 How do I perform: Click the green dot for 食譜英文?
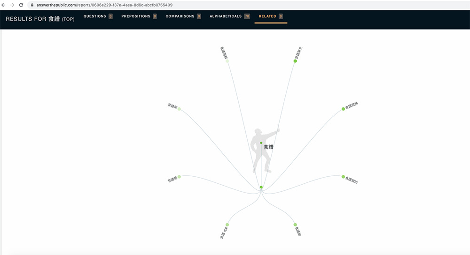[295, 61]
